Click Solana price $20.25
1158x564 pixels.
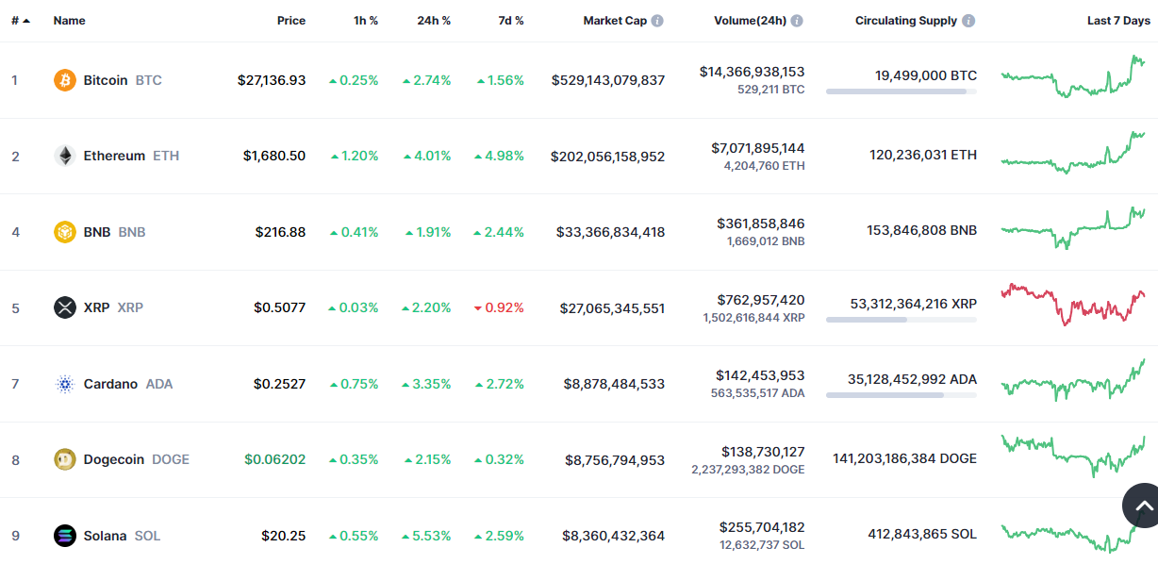tap(284, 536)
